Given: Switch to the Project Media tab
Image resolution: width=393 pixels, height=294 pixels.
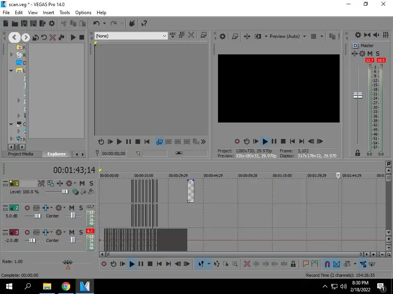Looking at the screenshot, I should click(x=21, y=154).
